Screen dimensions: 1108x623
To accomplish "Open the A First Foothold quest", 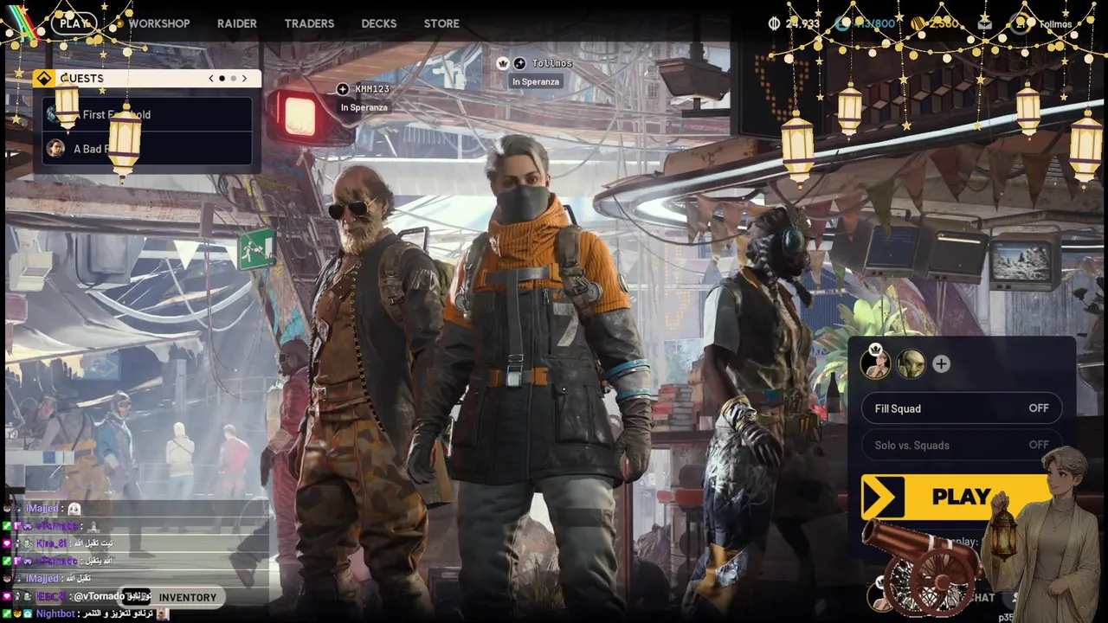I will (147, 114).
